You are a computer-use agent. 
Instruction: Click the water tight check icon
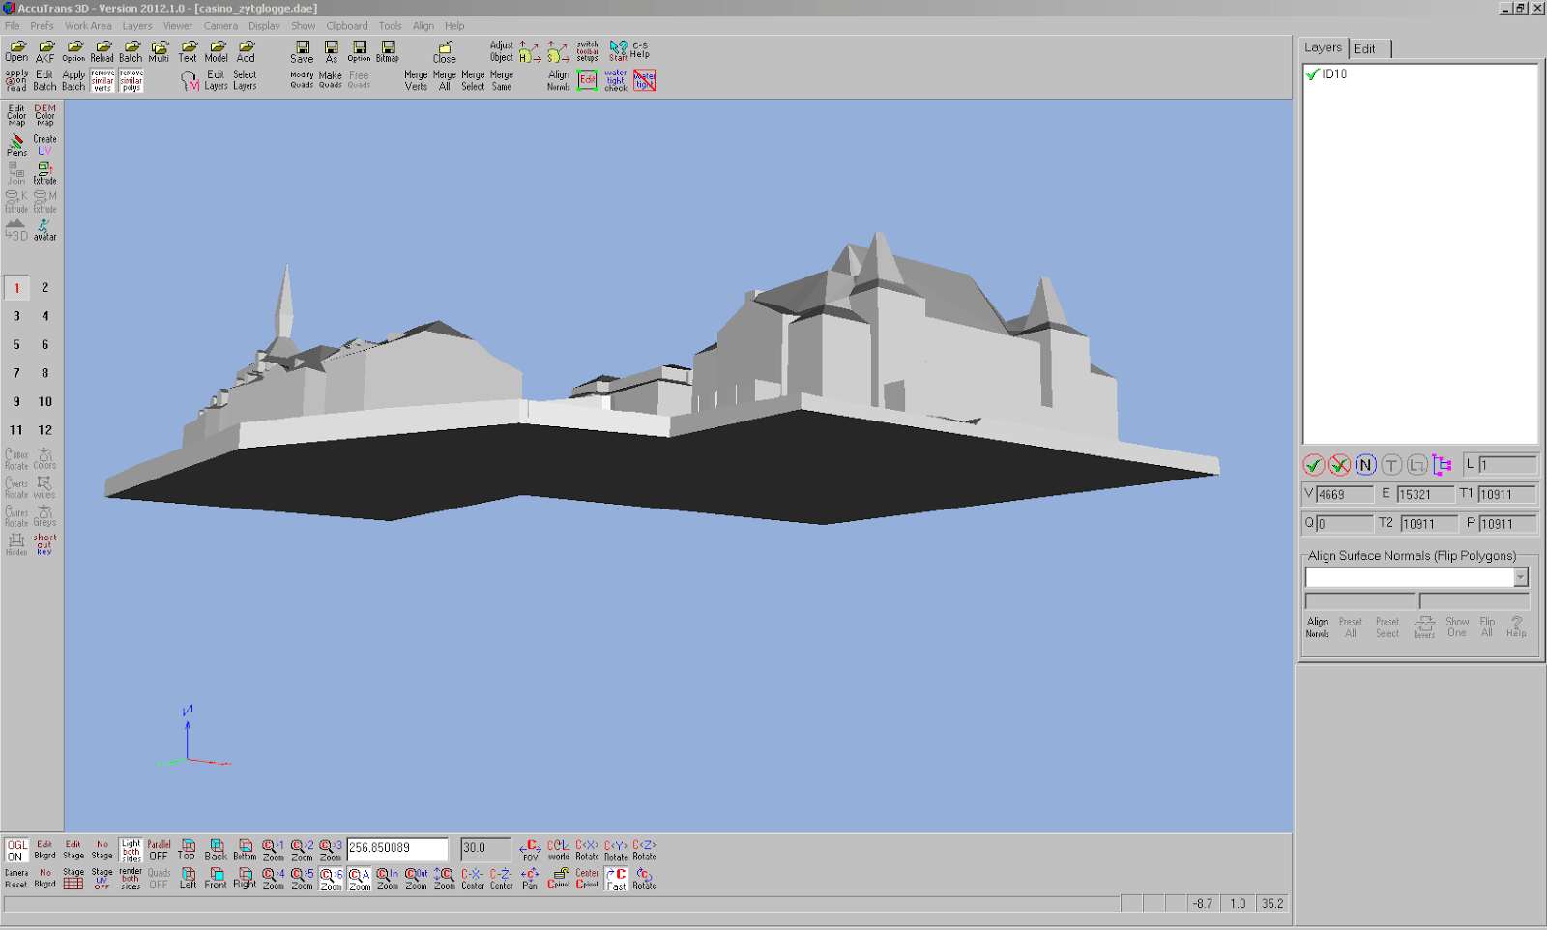click(616, 80)
